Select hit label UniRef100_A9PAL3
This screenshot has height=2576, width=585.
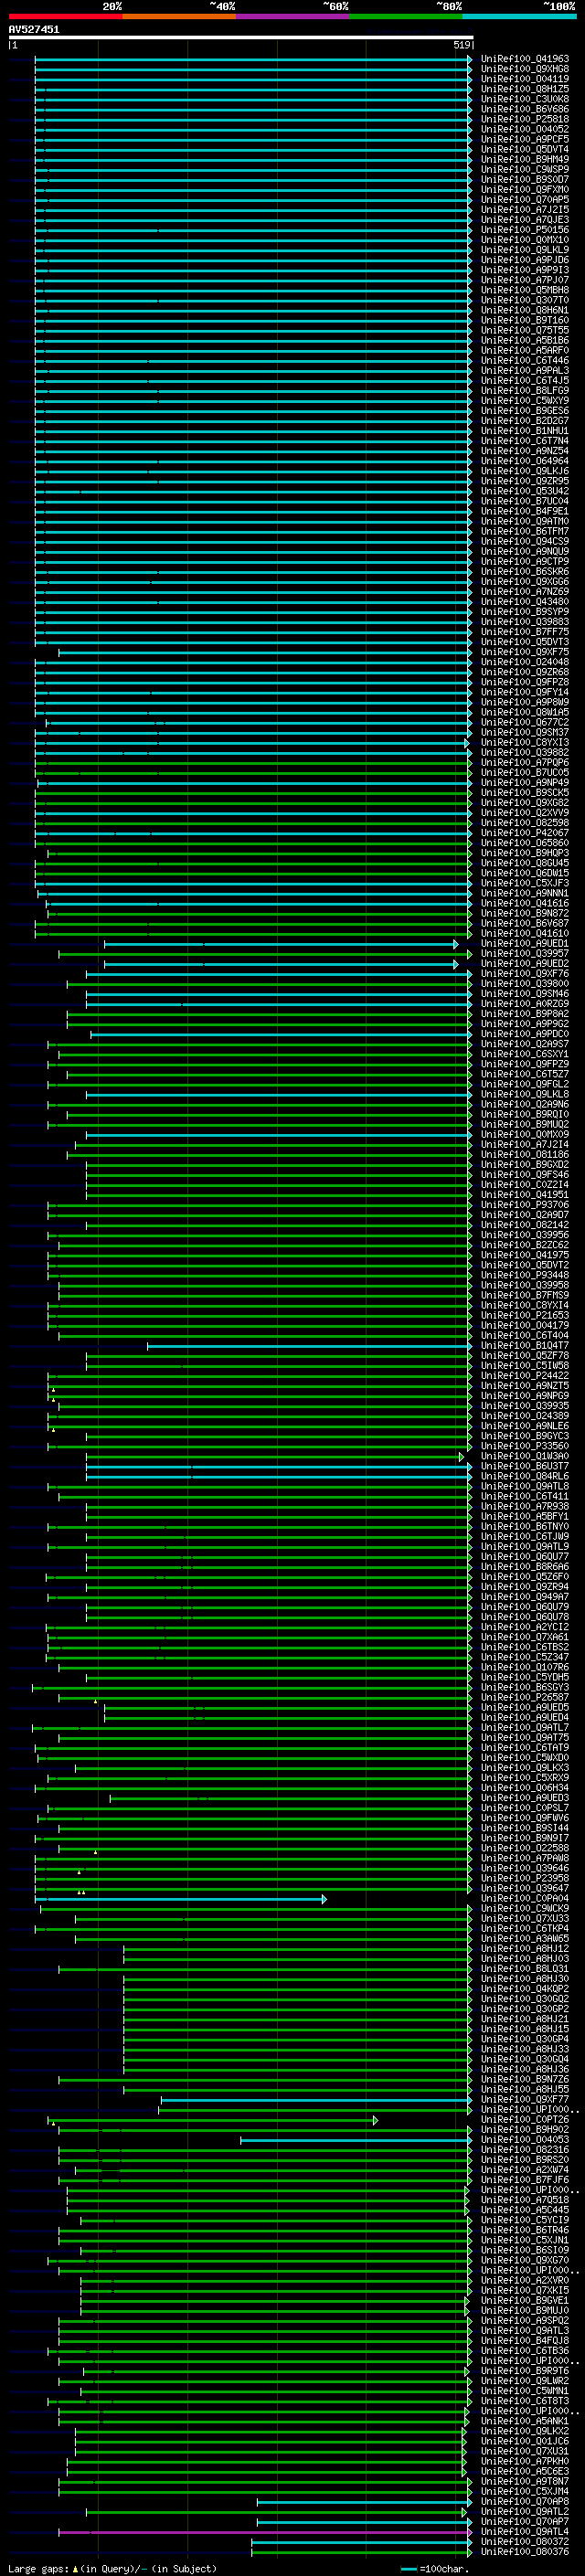click(524, 370)
